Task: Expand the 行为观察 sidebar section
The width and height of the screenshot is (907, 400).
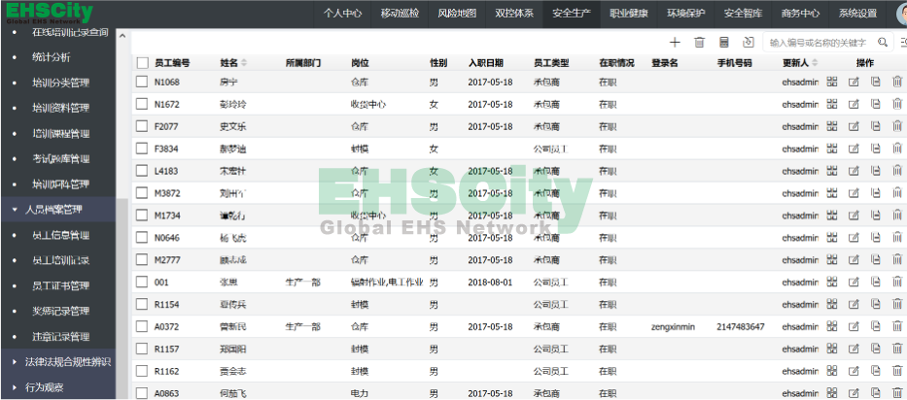Action: point(44,386)
